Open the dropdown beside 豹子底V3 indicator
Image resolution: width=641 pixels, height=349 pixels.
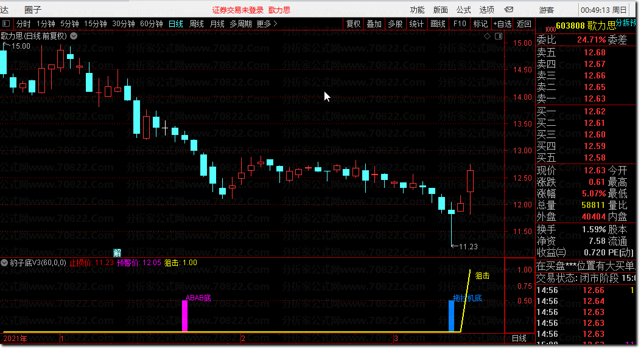click(4, 263)
